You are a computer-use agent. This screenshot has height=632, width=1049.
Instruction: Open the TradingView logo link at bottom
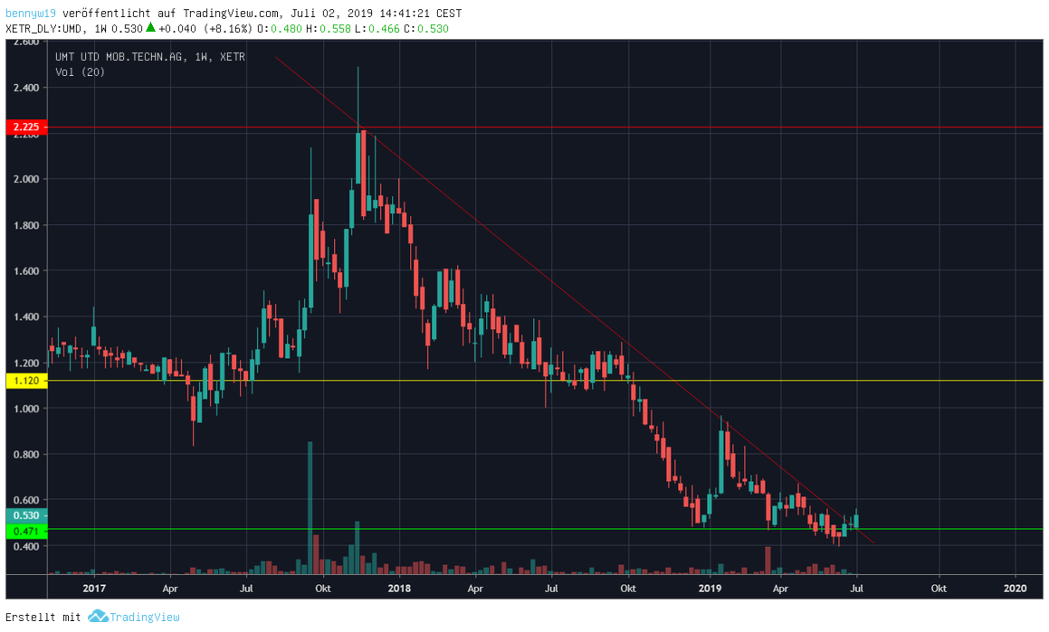coord(134,617)
